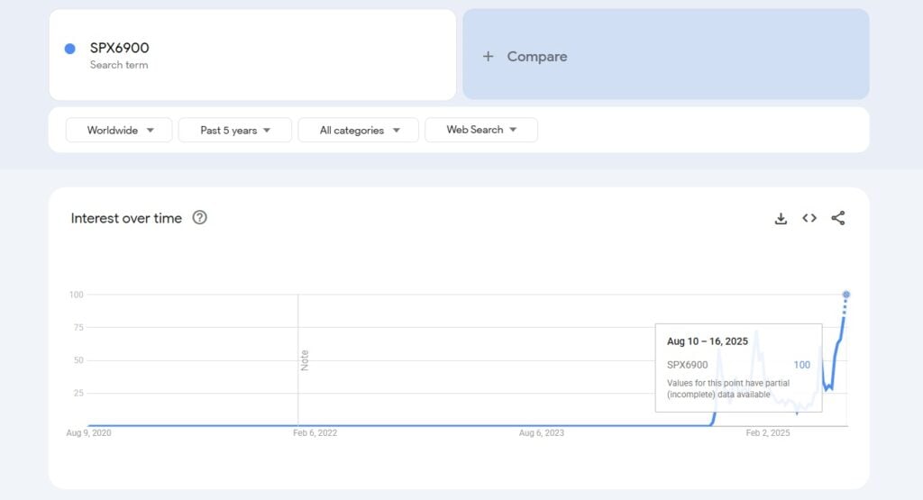Click the Aug 10 – 16, 2025 tooltip date

pos(708,341)
